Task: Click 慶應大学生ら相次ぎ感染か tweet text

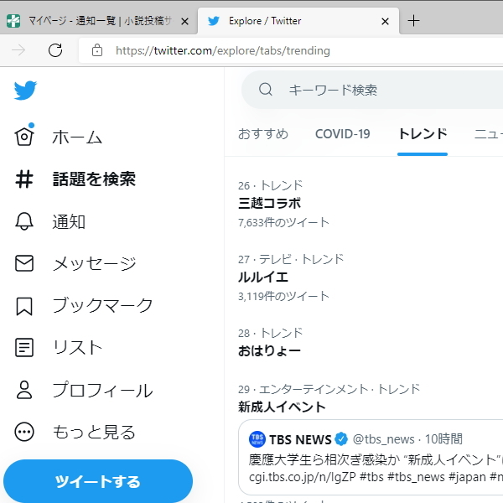Action: click(324, 459)
